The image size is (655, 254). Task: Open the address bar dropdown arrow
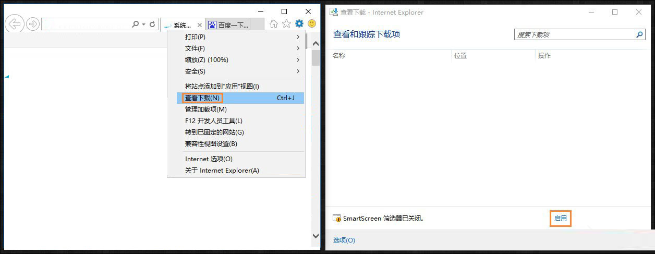pyautogui.click(x=143, y=24)
